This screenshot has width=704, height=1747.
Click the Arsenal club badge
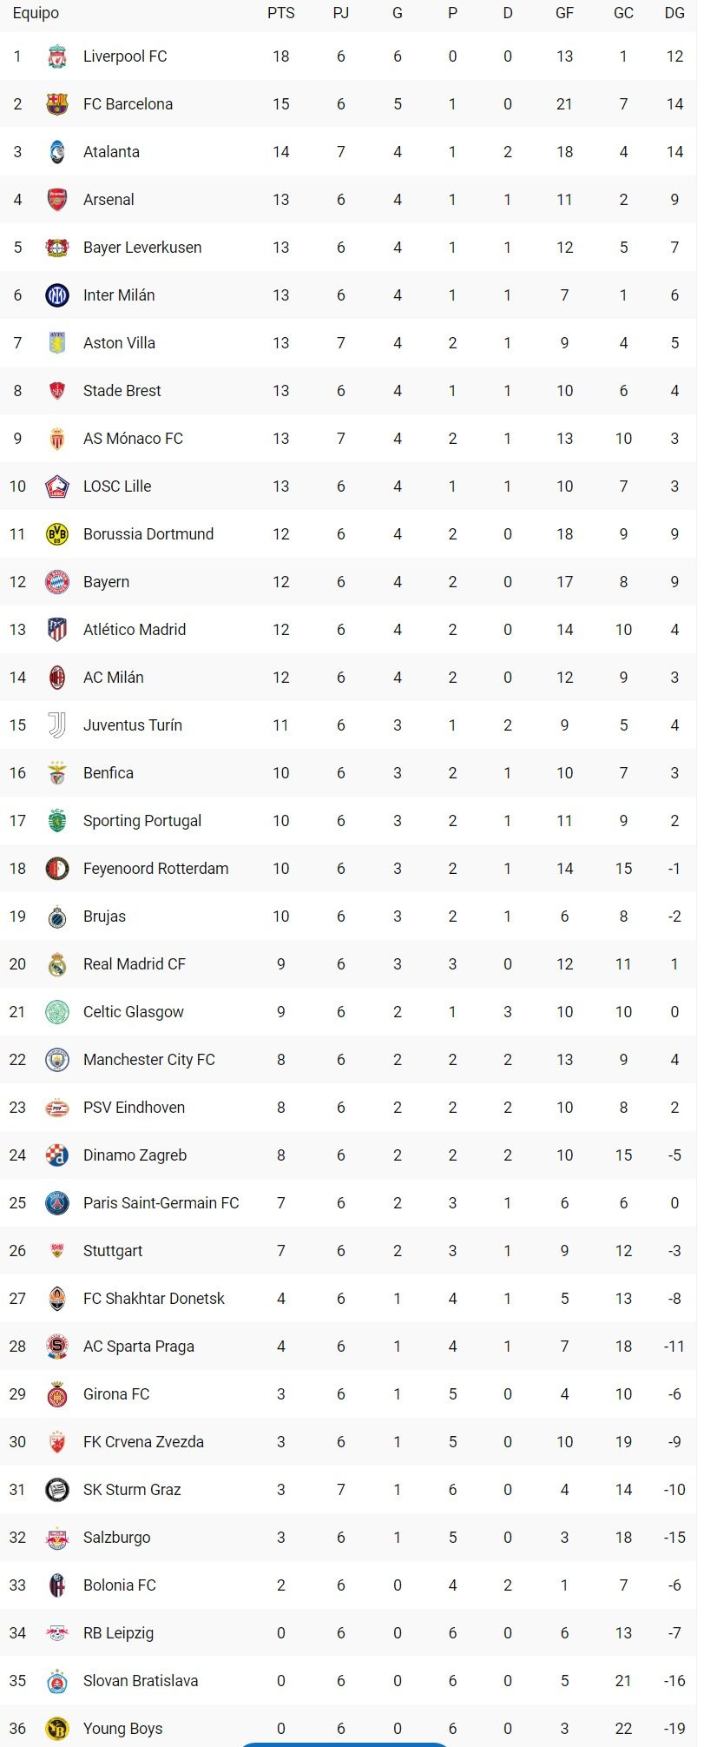click(57, 200)
